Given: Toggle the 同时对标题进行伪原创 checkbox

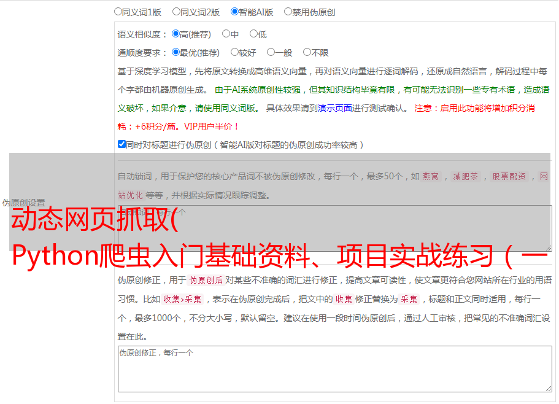Looking at the screenshot, I should (x=121, y=144).
